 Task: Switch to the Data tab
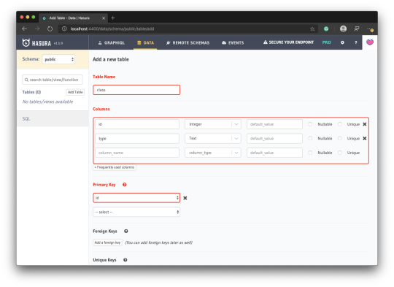(145, 43)
